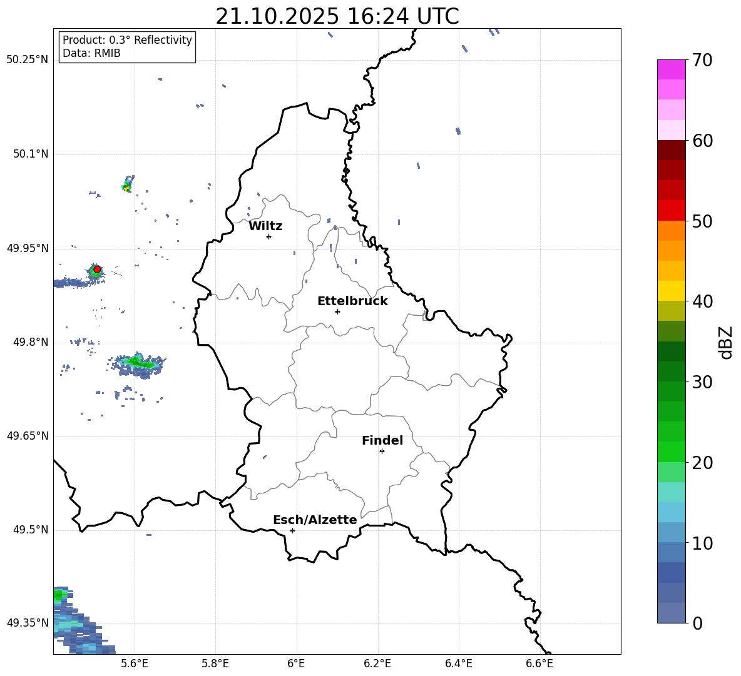Viewport: 741px width, 676px height.
Task: Click the 30 tick on the colorbar
Action: click(702, 381)
